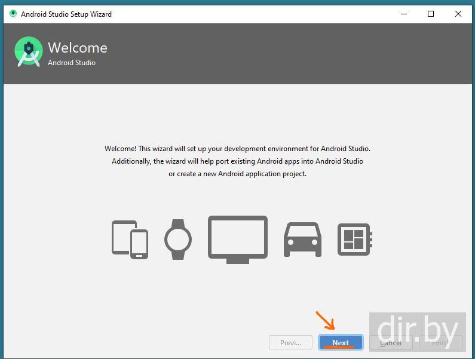Click the dir.by watermark
The height and width of the screenshot is (359, 475).
tap(417, 330)
